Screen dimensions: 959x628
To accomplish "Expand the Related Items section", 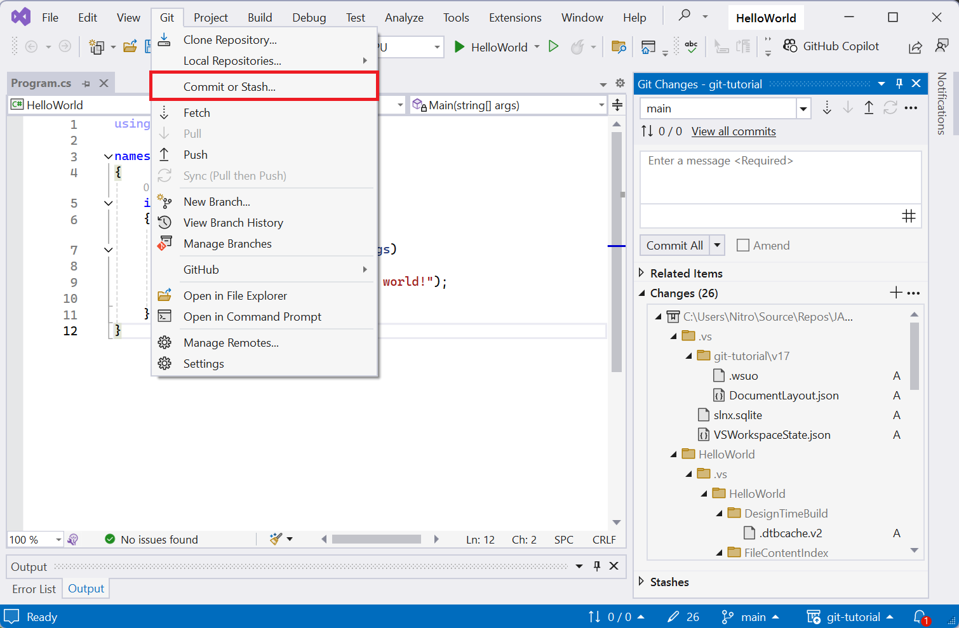I will tap(641, 273).
